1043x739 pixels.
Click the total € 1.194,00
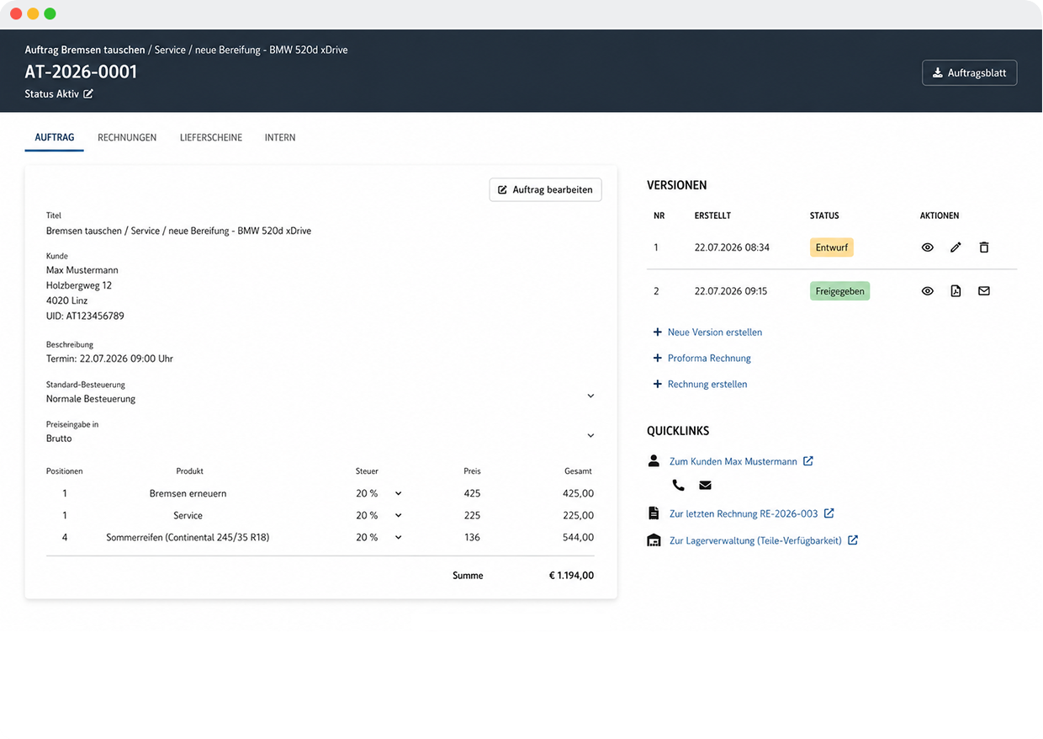571,576
